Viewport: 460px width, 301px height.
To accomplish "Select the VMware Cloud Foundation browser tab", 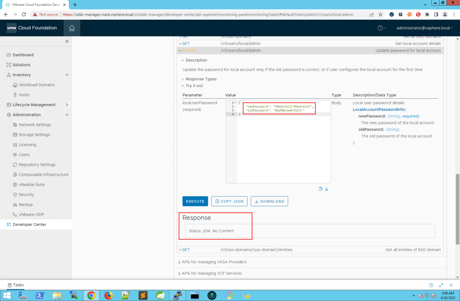I will 35,5.
